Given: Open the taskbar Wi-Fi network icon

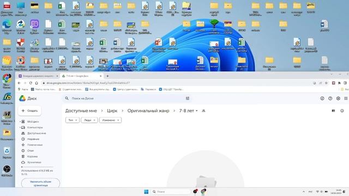Looking at the screenshot, I should point(317,192).
